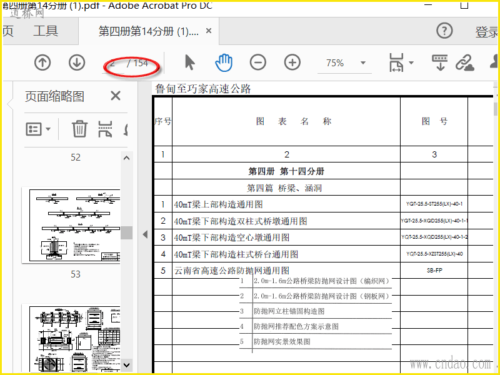Open the thumbnail panel options menu
Viewport: 500px width, 375px height.
coord(38,129)
